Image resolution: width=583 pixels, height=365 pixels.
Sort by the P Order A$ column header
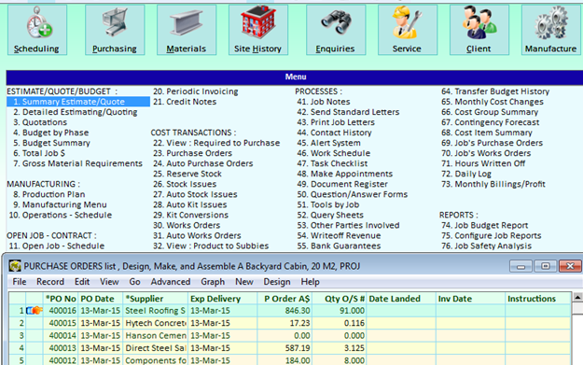pyautogui.click(x=285, y=299)
